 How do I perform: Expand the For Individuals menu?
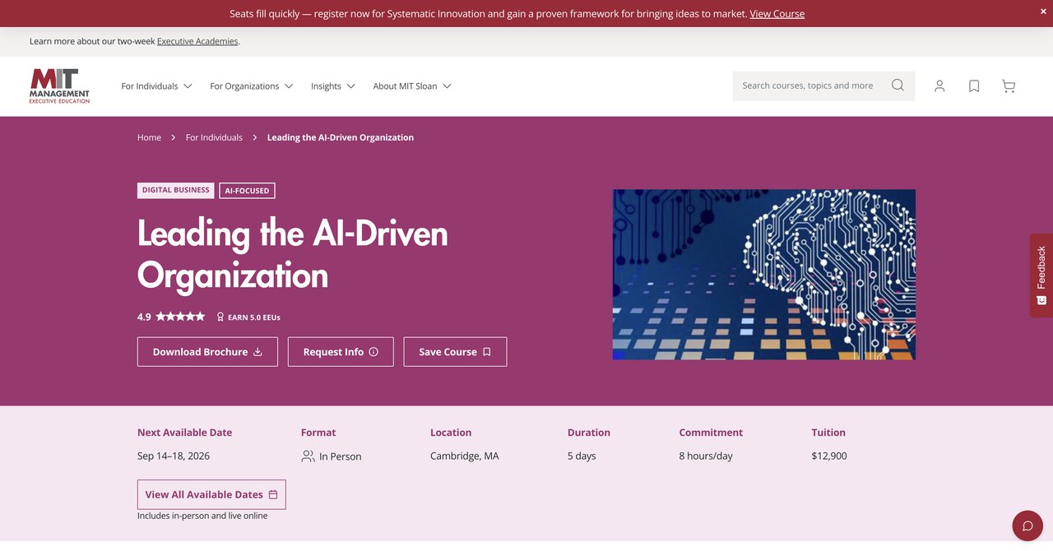[156, 86]
